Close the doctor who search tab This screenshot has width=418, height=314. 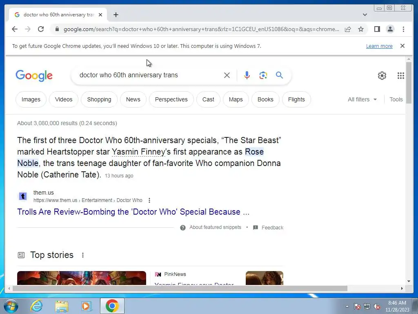[100, 15]
